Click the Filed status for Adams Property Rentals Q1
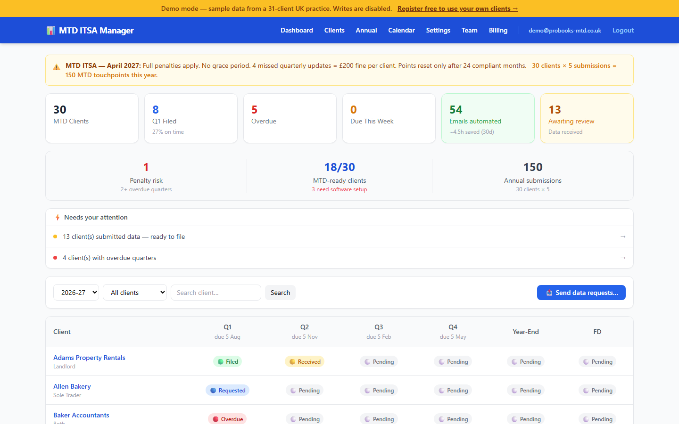 [228, 362]
